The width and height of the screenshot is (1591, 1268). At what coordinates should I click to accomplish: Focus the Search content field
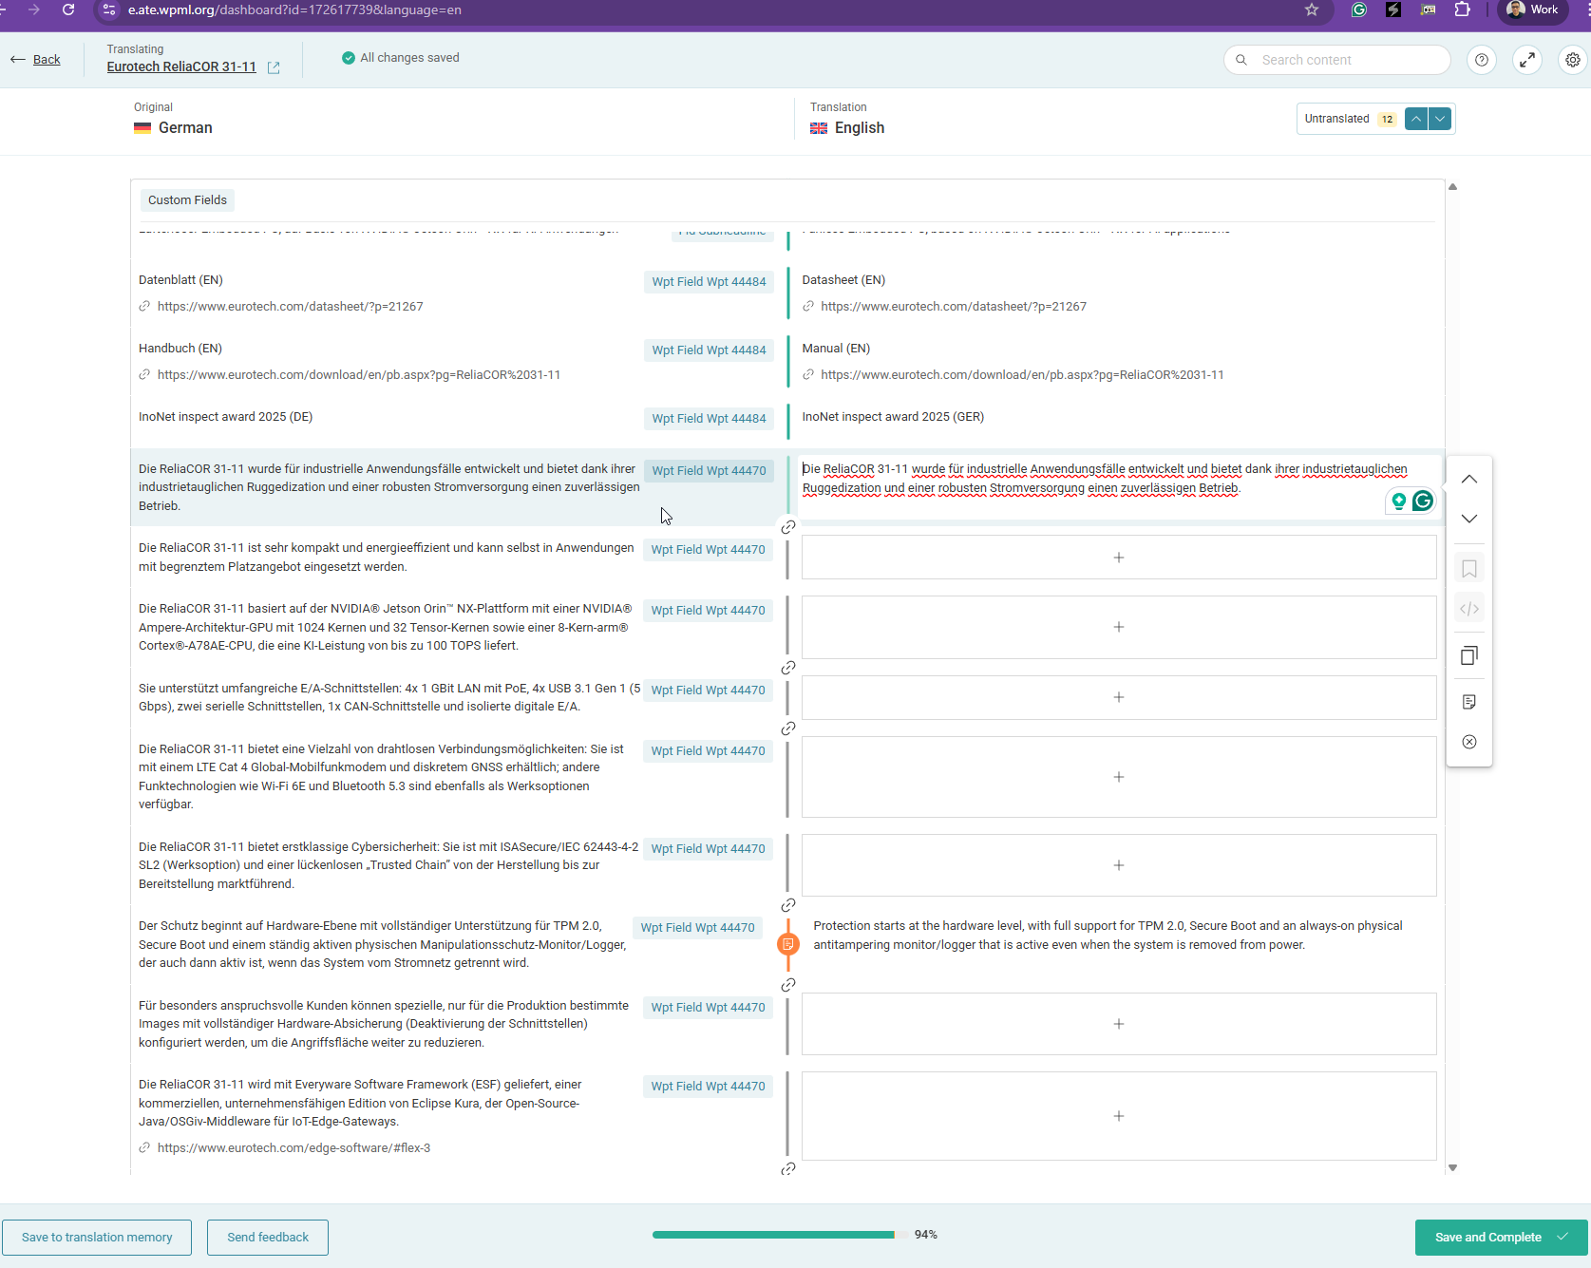coord(1337,60)
